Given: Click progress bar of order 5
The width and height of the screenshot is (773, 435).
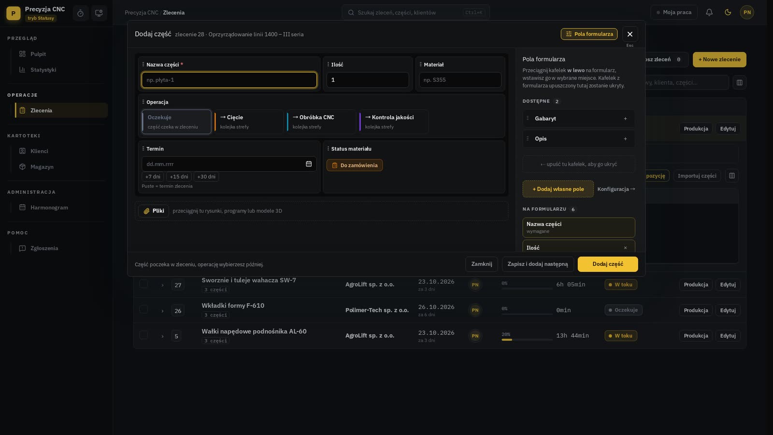Looking at the screenshot, I should point(527,340).
